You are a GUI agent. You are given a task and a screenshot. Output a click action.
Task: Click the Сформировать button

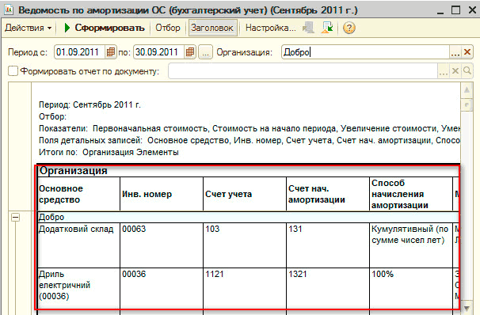tap(105, 28)
